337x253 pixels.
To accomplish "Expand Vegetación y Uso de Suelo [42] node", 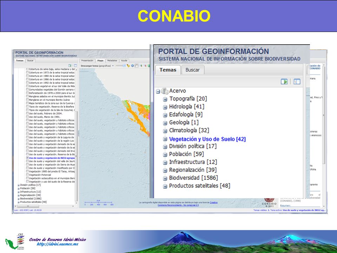I will 165,139.
